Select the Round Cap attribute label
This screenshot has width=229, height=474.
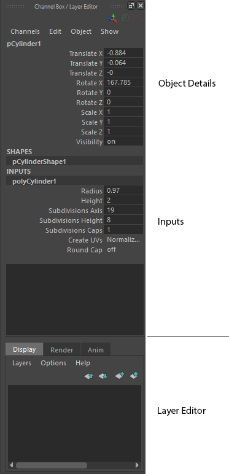point(85,250)
